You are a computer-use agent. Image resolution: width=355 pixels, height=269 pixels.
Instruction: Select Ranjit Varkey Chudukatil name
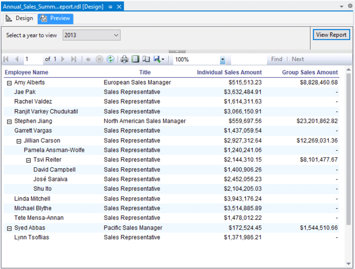pyautogui.click(x=46, y=111)
